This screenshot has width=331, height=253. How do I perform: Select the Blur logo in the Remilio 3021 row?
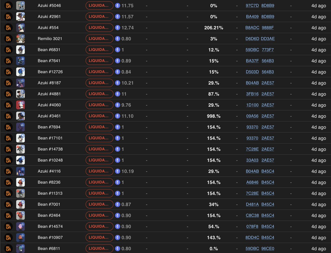[x=8, y=39]
